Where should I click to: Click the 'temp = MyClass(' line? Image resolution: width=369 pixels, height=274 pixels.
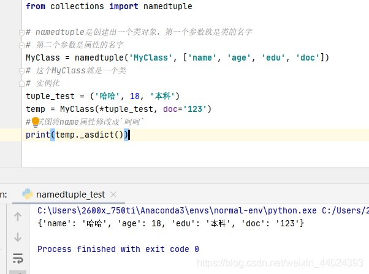[x=119, y=109]
